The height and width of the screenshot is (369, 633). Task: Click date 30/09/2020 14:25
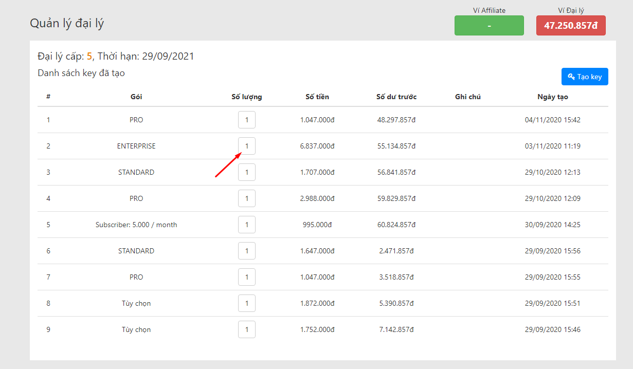click(x=553, y=225)
